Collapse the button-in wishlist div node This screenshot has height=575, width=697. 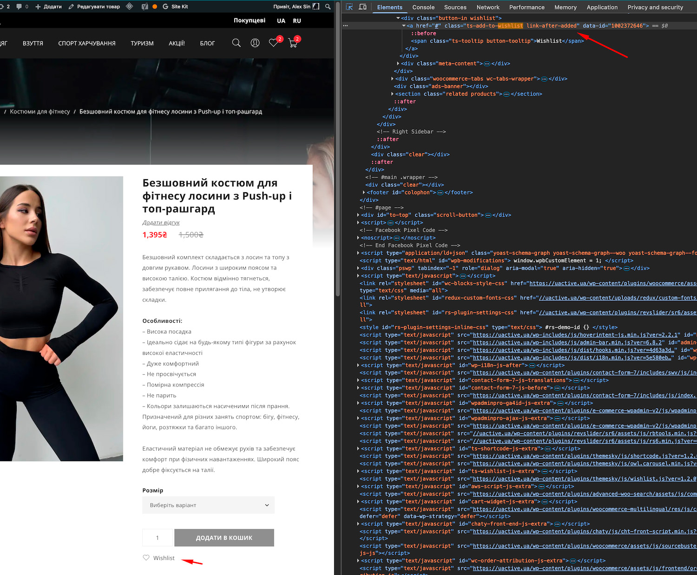pyautogui.click(x=398, y=18)
